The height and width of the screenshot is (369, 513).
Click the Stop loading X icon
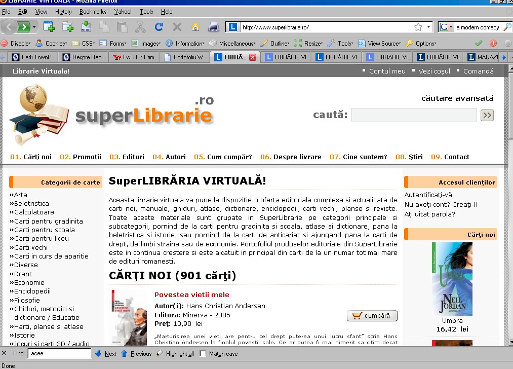[x=177, y=27]
